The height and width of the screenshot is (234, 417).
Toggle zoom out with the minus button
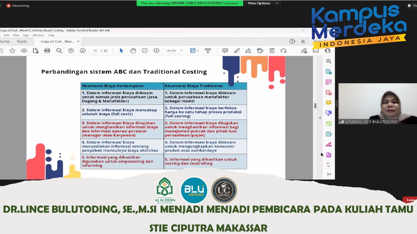point(145,51)
